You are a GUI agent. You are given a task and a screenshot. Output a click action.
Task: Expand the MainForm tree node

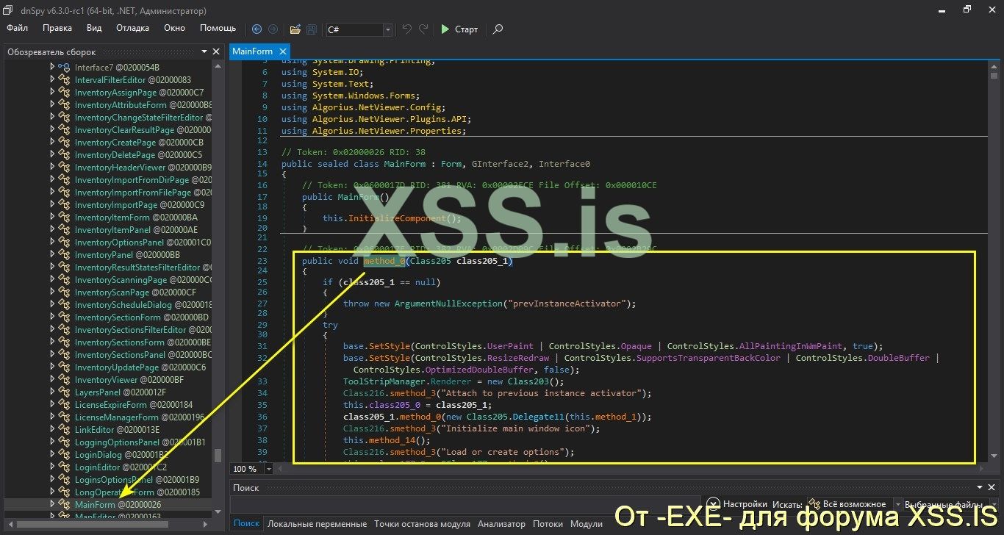52,505
